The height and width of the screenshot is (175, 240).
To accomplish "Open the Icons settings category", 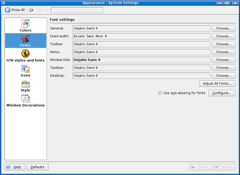I will (x=25, y=69).
